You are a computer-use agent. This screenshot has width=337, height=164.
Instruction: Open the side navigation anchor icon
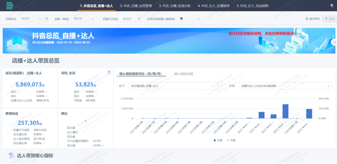(335, 42)
